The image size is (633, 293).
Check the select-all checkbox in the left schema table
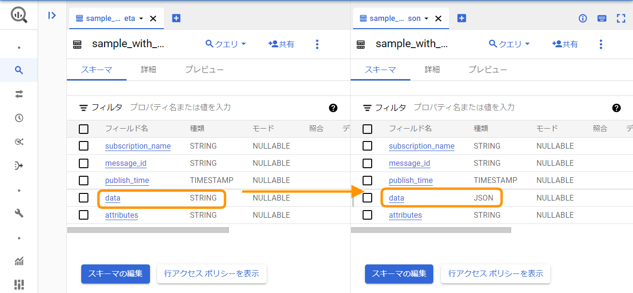point(84,129)
